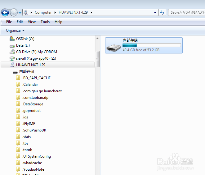The image size is (205, 175).
Task: Click the navigation pane scrollbar thumb
Action: coord(97,59)
